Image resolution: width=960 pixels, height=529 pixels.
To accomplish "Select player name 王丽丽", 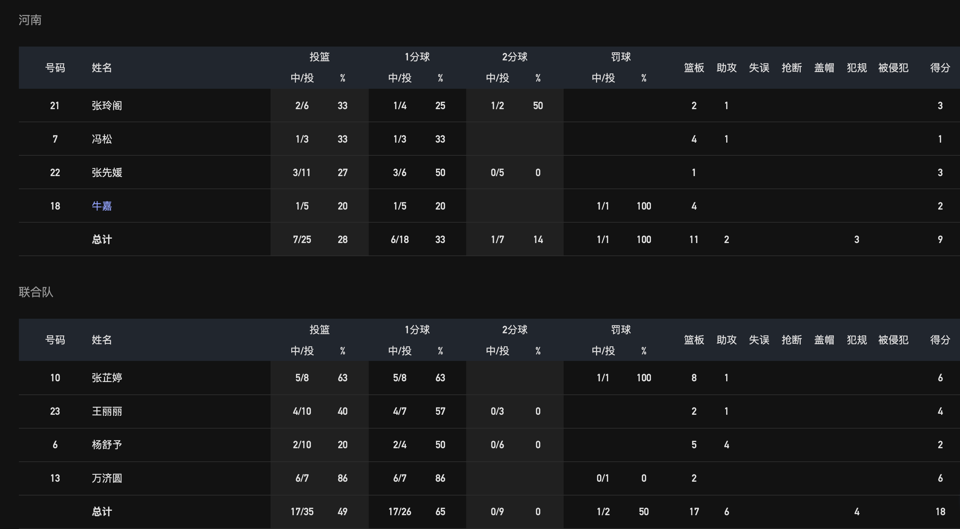I will [x=107, y=411].
